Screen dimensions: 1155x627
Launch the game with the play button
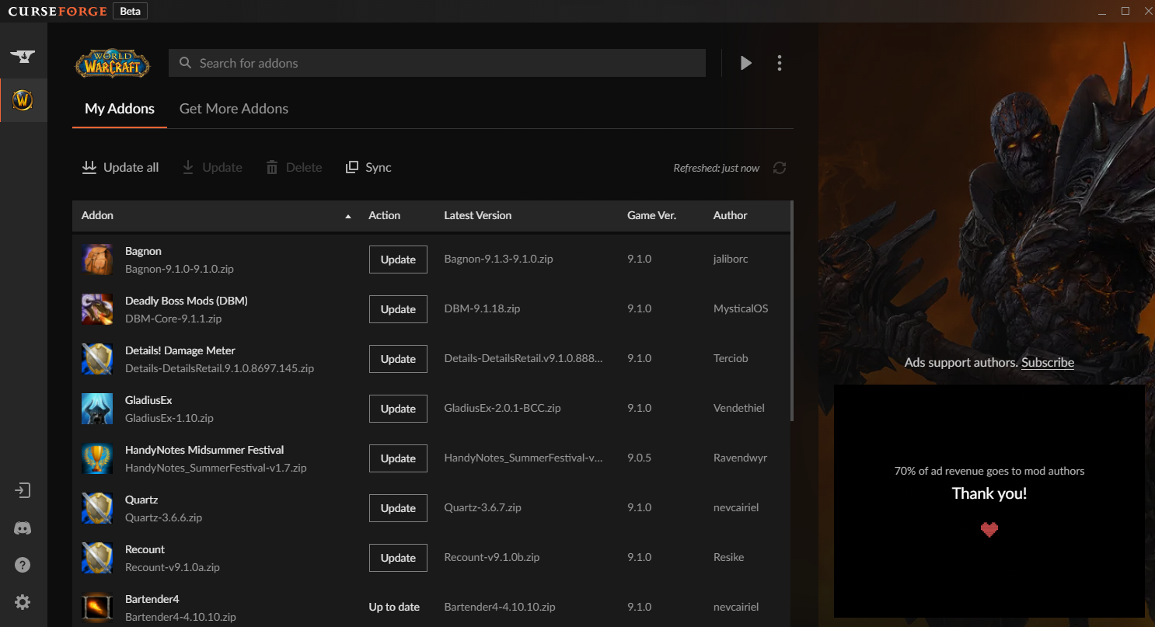point(746,63)
